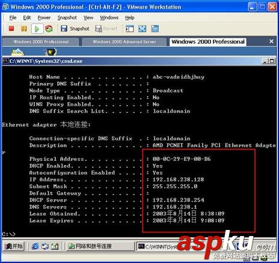Viewport: 279px width, 263px height.
Task: Open the File menu
Action: (13, 17)
